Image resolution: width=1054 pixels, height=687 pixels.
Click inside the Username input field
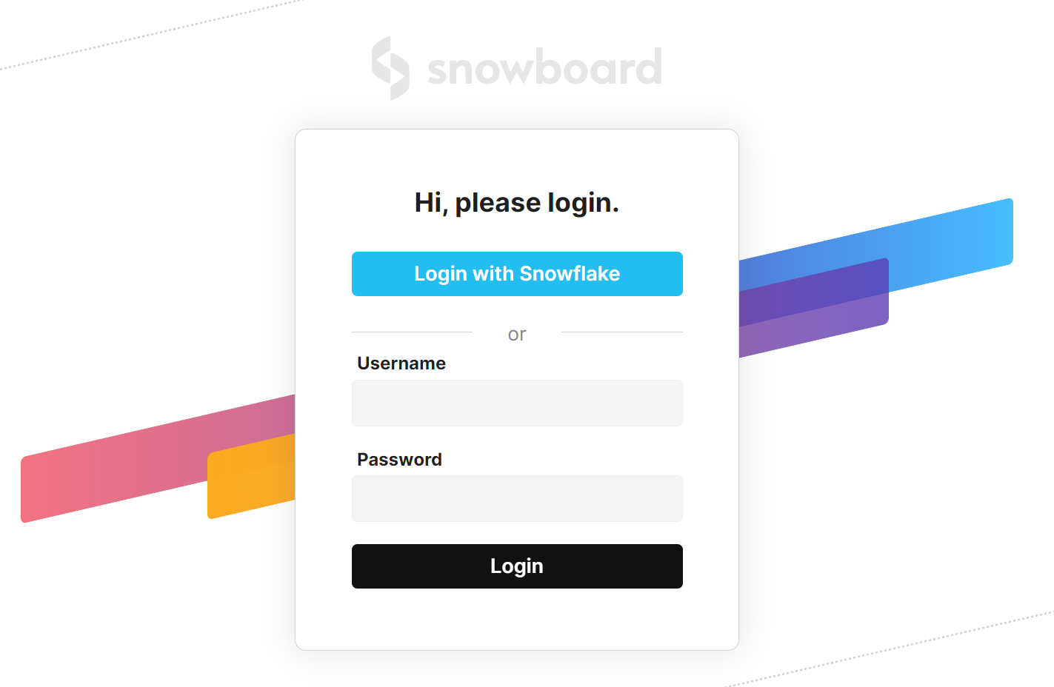tap(517, 403)
